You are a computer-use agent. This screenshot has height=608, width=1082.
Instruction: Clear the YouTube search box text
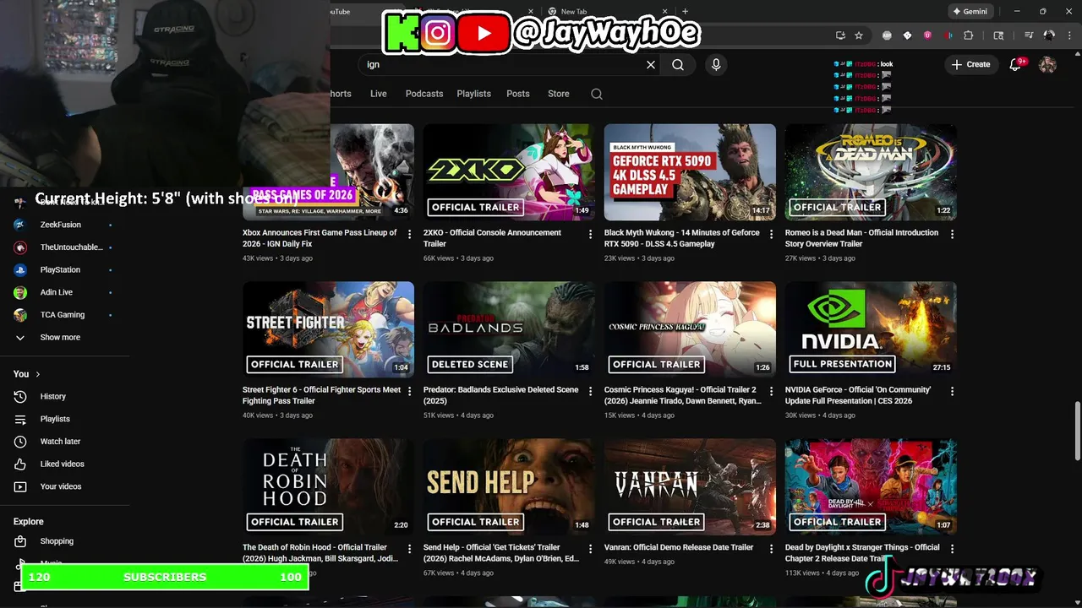(x=651, y=65)
